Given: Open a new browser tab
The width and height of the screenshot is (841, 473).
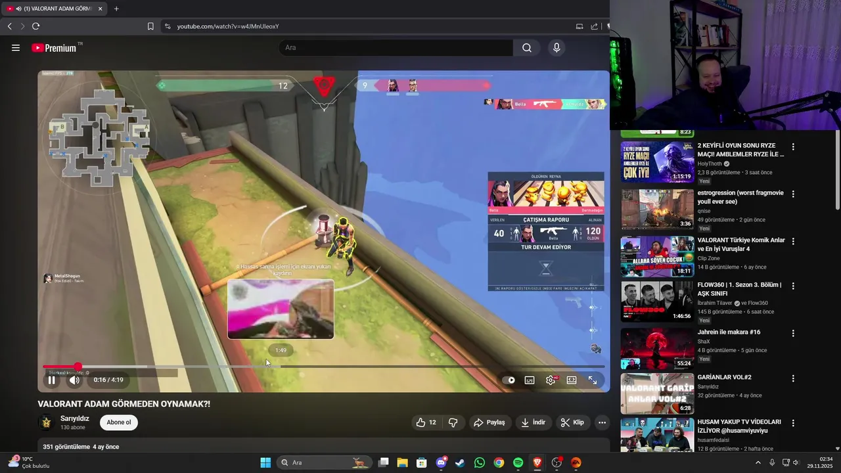Looking at the screenshot, I should pos(116,9).
